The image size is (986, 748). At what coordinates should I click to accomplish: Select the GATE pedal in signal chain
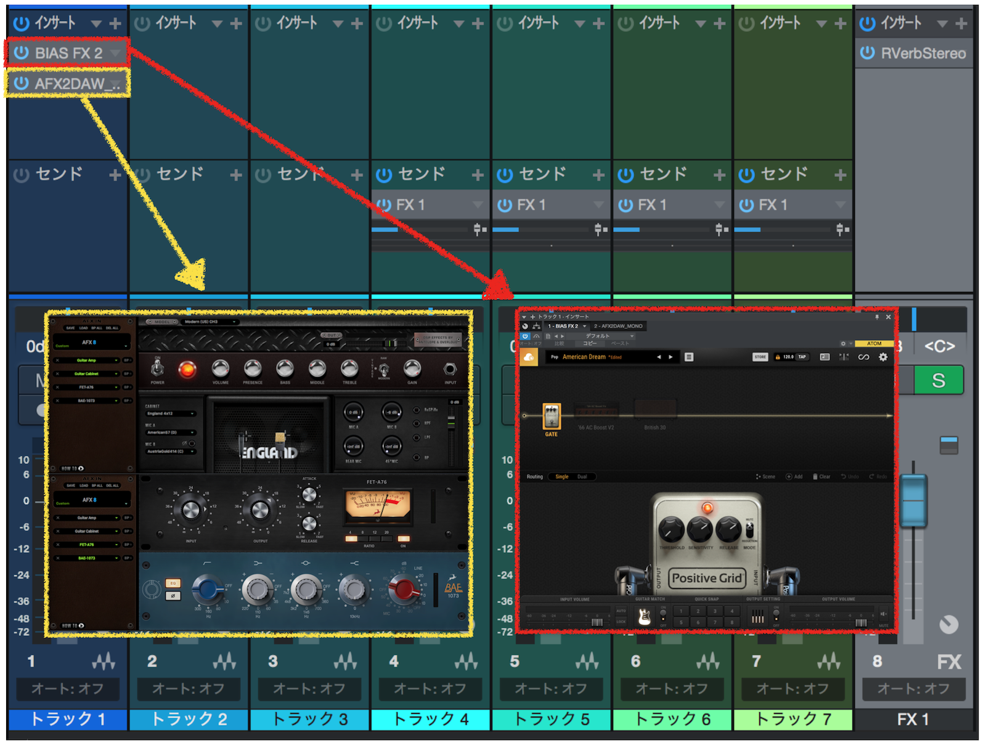552,417
